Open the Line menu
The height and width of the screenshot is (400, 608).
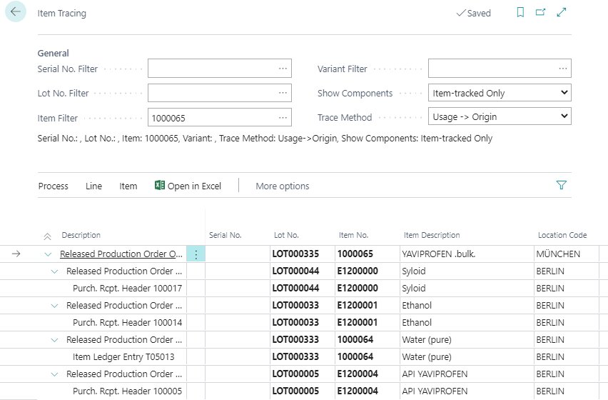(93, 186)
